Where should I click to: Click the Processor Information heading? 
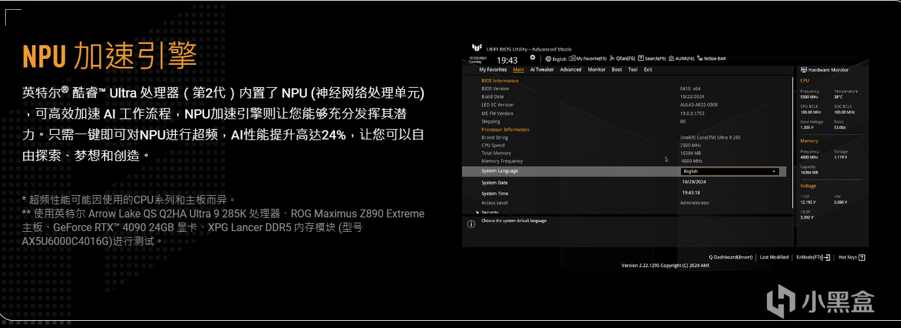tap(505, 130)
